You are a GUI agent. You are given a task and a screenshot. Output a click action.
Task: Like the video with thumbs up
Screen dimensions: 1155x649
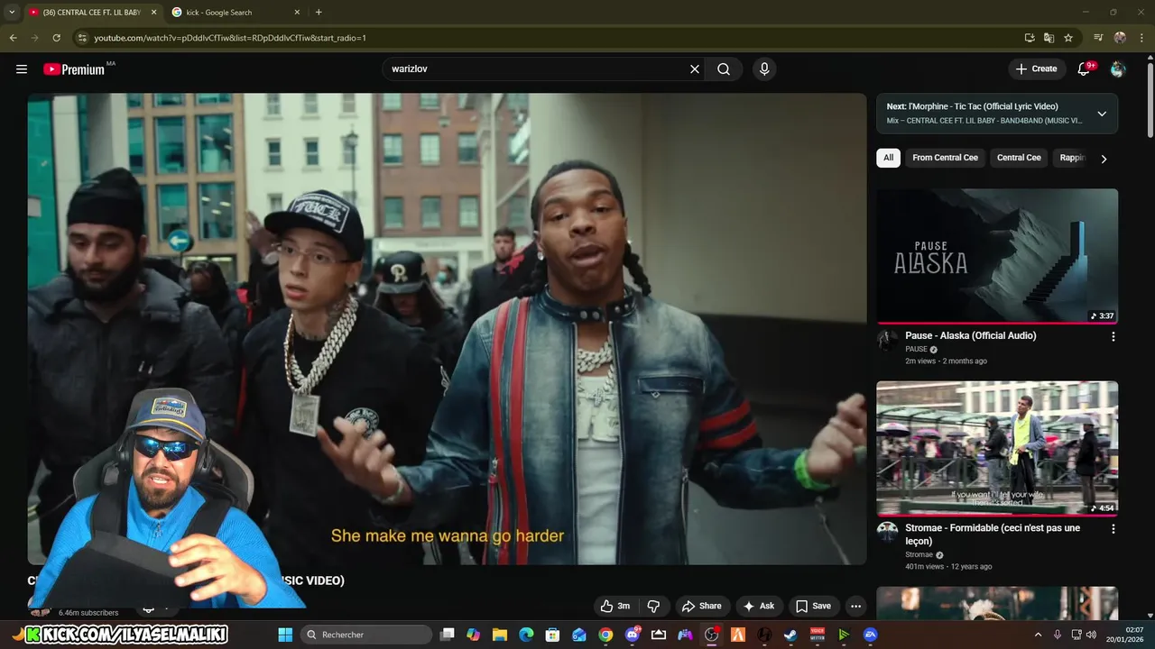pos(615,606)
